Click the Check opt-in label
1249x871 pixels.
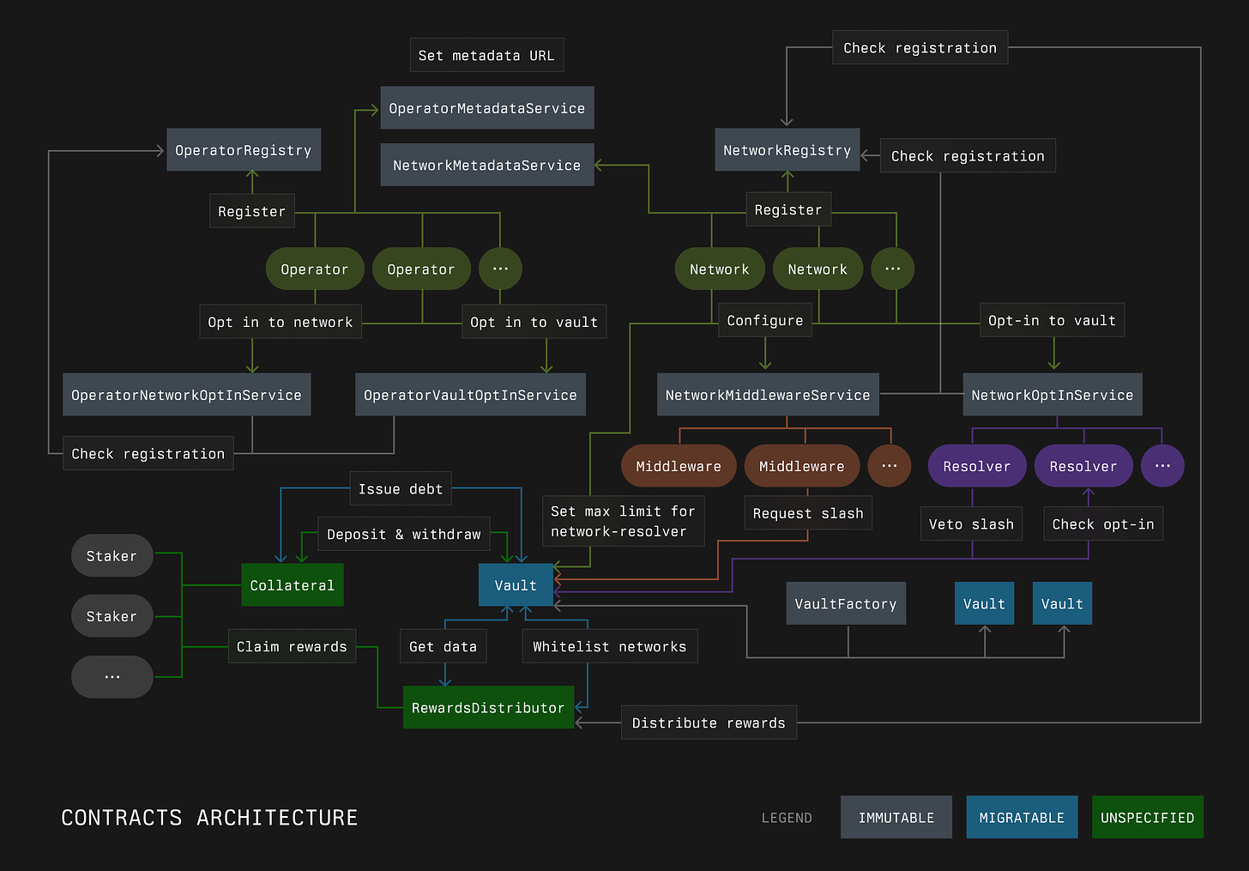[1103, 523]
